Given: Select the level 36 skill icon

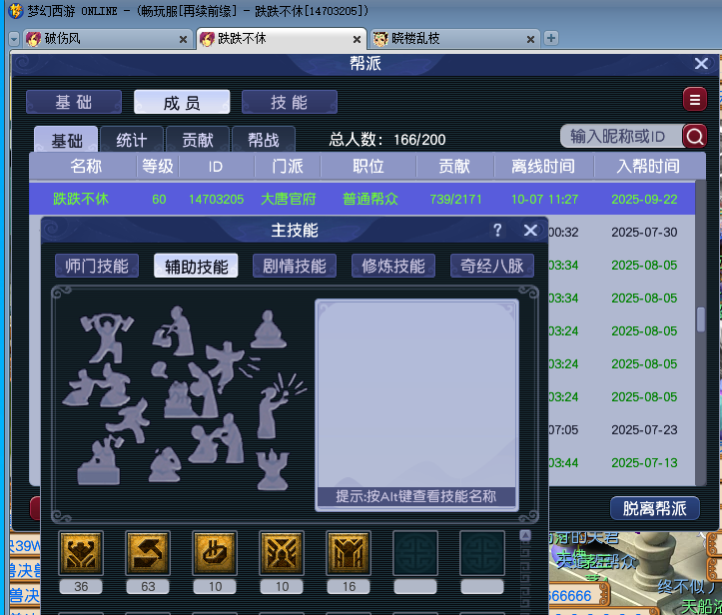Looking at the screenshot, I should coord(81,553).
